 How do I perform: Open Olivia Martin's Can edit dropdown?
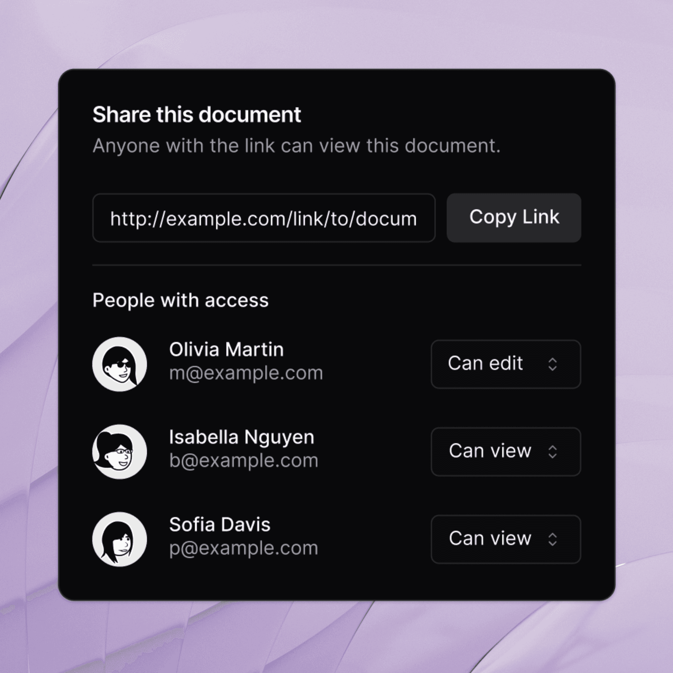pos(506,364)
